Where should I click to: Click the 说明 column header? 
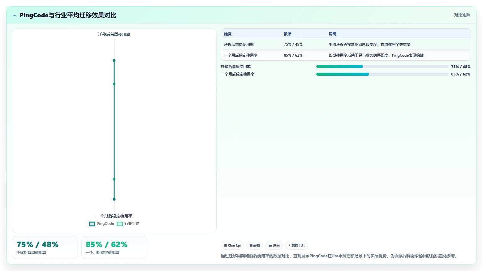(x=332, y=34)
